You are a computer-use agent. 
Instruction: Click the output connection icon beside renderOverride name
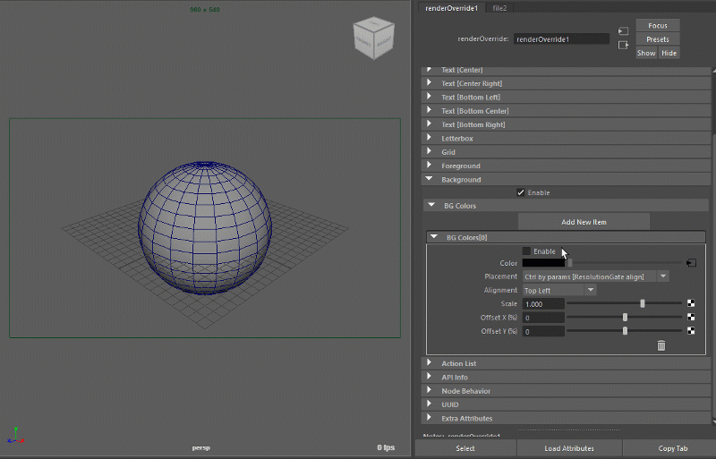[623, 43]
